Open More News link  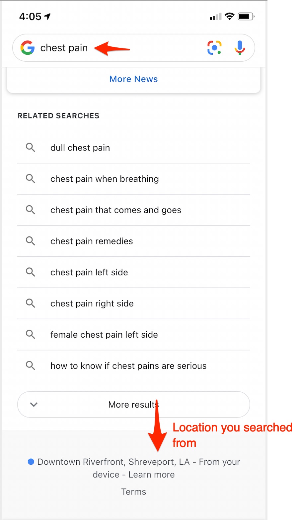tap(133, 79)
